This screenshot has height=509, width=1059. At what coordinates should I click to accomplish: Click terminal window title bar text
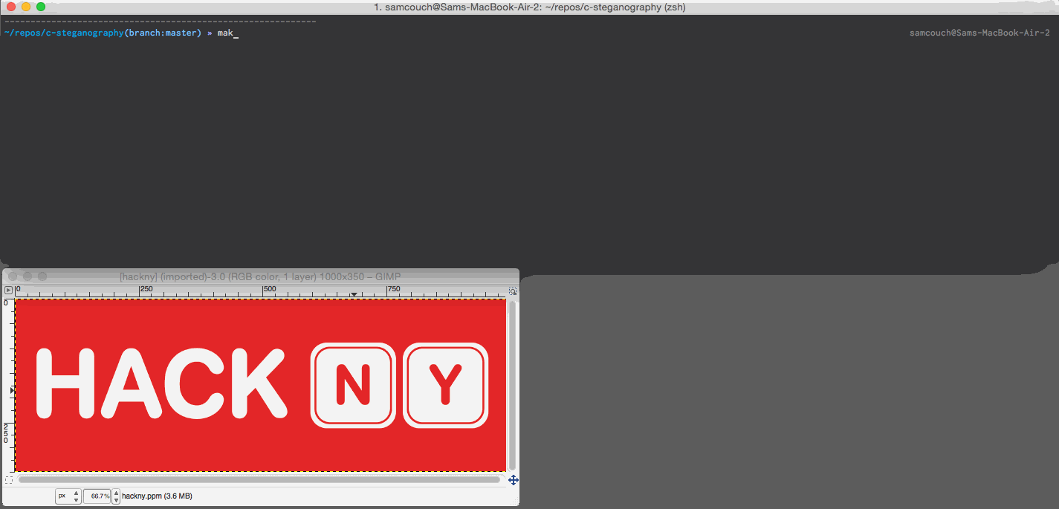click(529, 7)
